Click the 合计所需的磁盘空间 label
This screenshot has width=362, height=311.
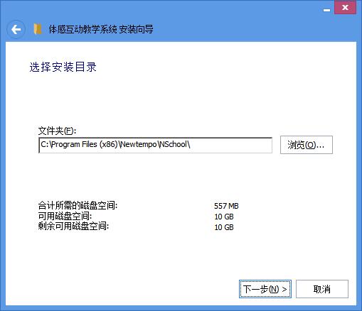pos(78,205)
